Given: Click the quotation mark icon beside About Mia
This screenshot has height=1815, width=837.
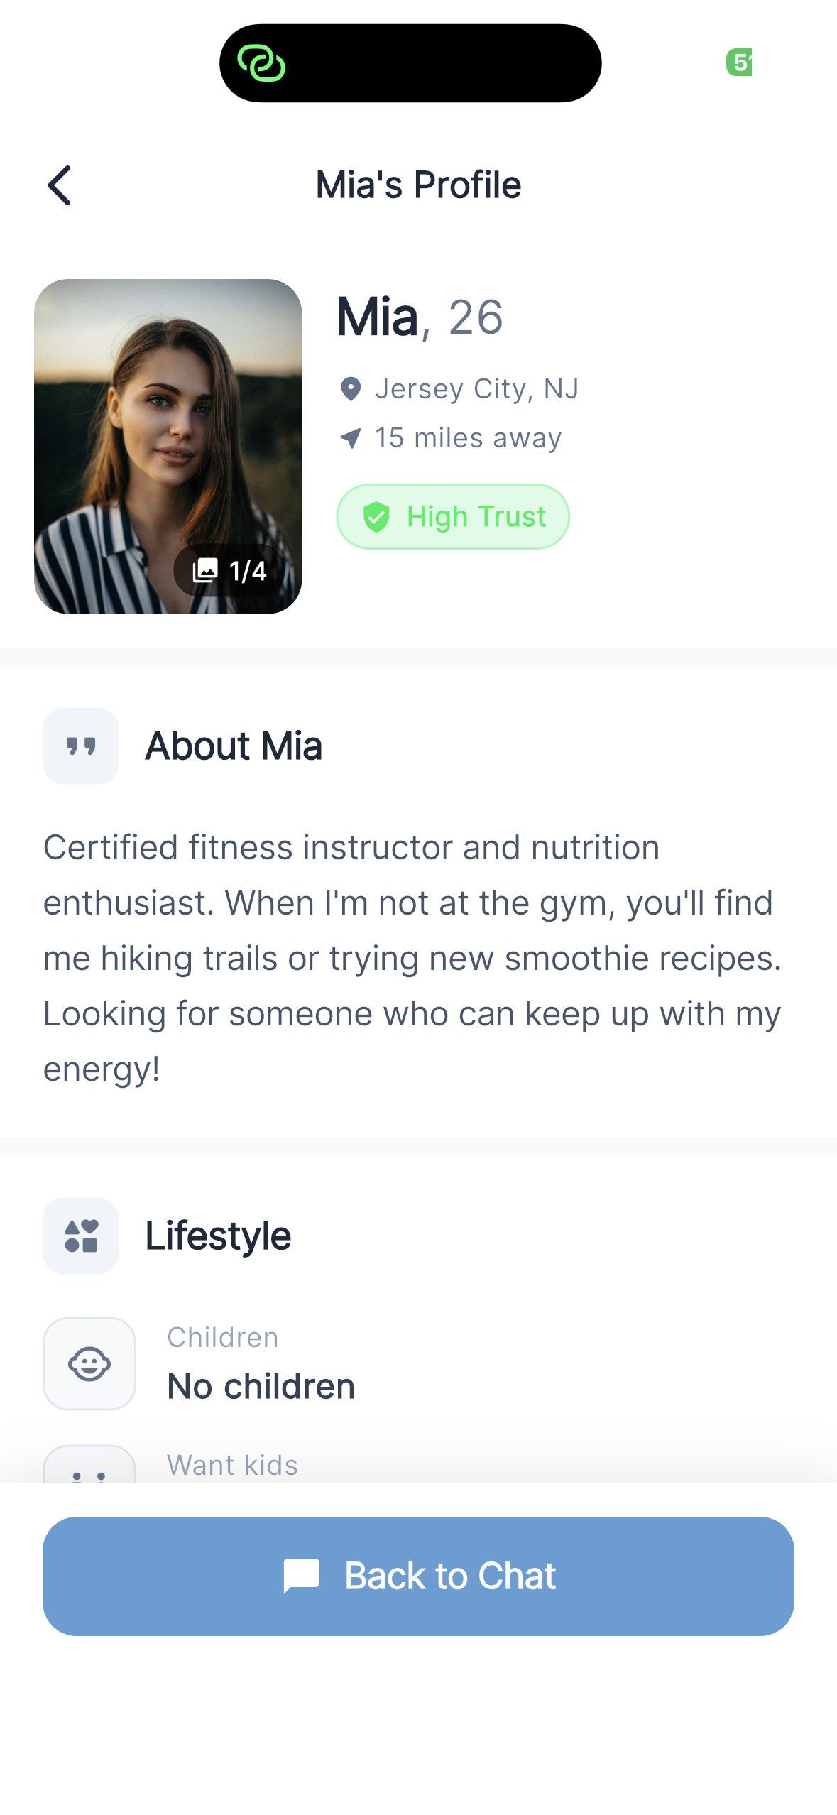Looking at the screenshot, I should coord(81,746).
